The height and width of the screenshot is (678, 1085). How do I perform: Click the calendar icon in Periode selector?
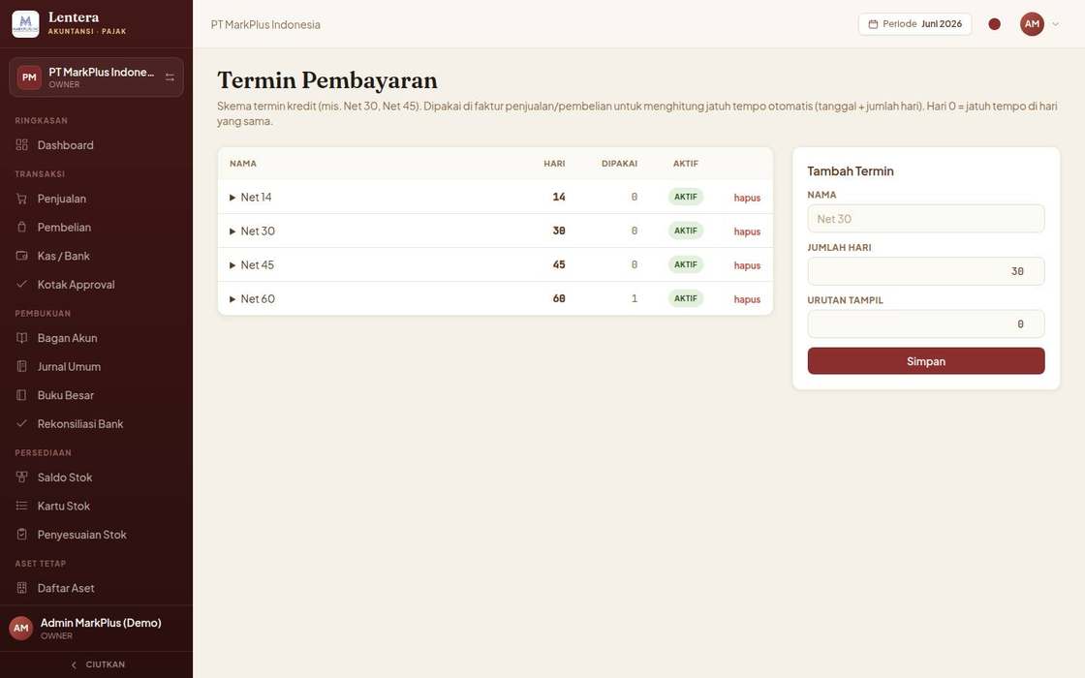pyautogui.click(x=873, y=24)
